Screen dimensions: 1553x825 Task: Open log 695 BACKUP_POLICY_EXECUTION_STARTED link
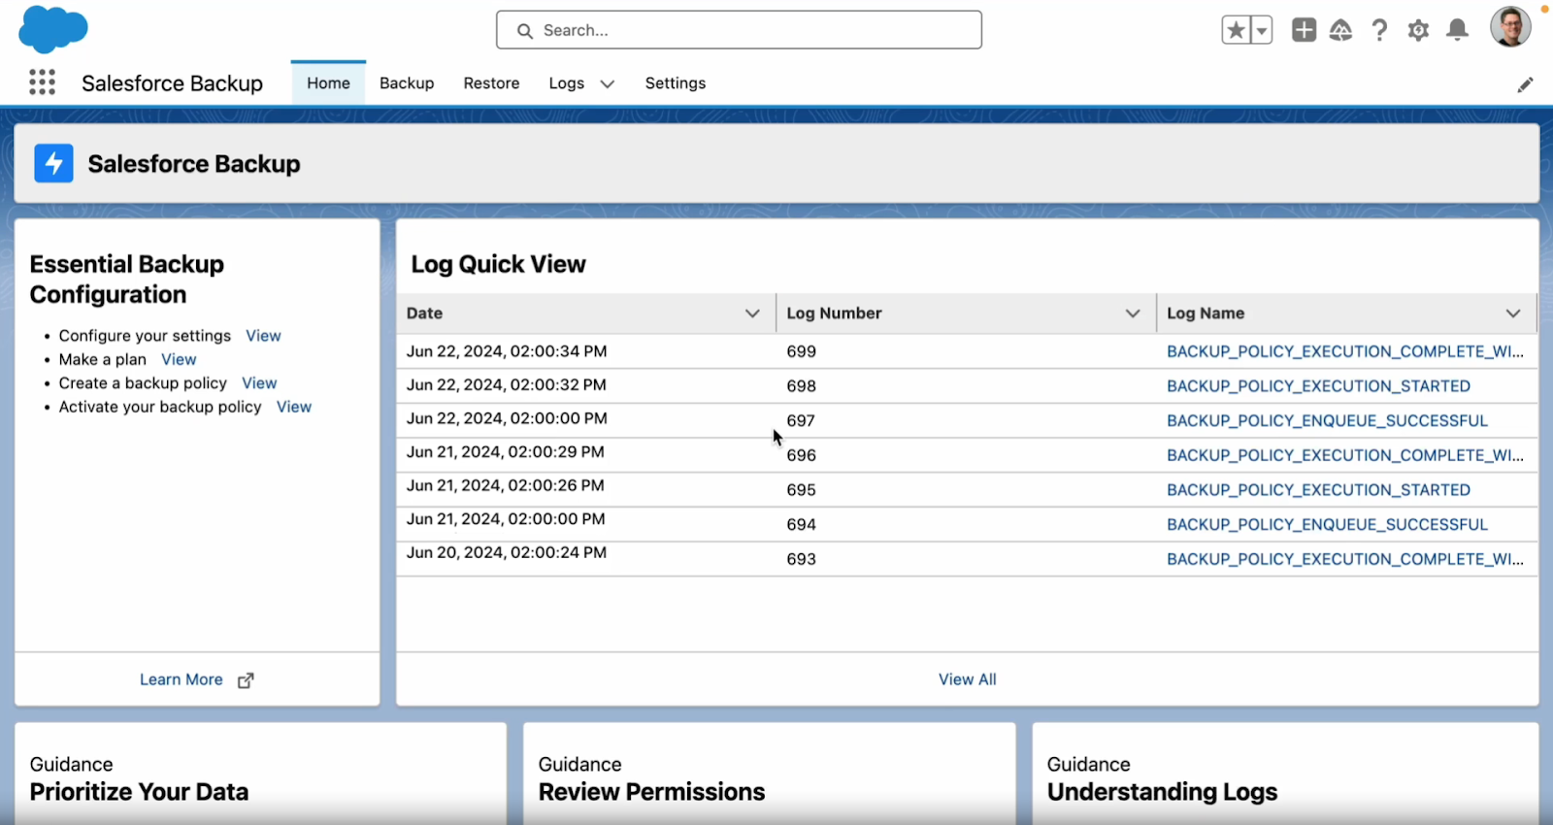coord(1318,490)
